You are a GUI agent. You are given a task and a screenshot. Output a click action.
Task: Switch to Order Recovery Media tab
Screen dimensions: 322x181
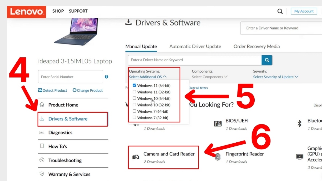pyautogui.click(x=257, y=46)
